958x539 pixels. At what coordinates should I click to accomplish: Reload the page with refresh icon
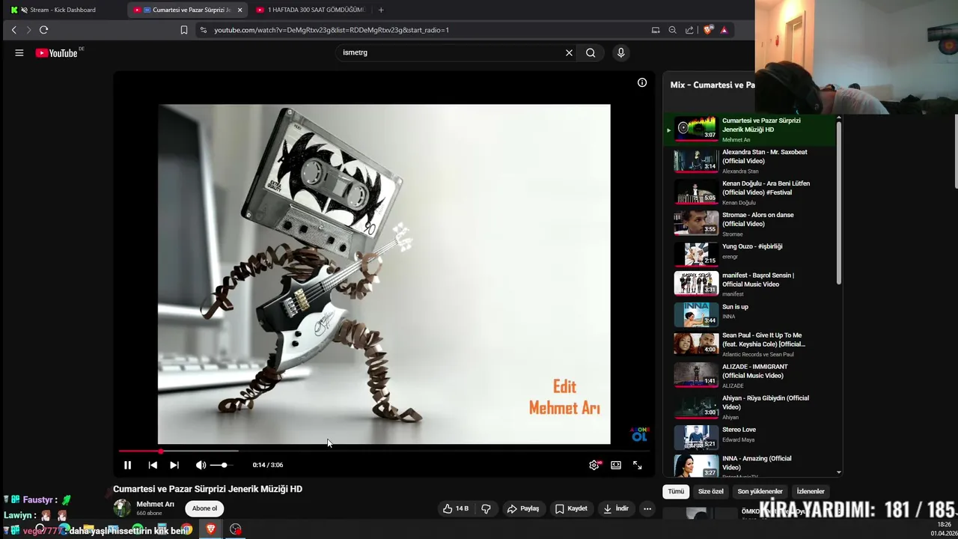pos(43,30)
